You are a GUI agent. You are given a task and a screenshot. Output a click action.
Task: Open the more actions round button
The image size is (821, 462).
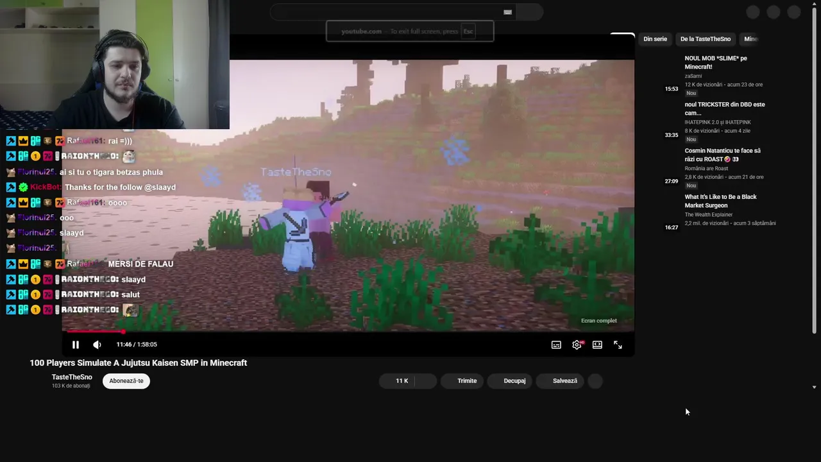pos(595,381)
